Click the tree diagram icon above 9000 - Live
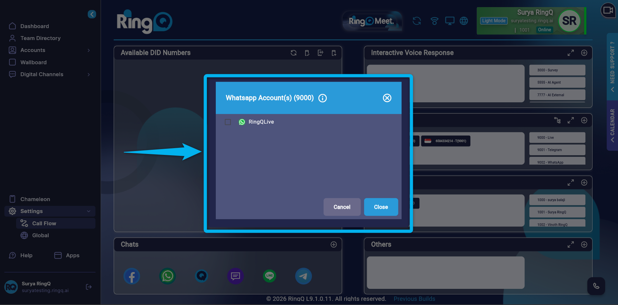The height and width of the screenshot is (305, 618). [557, 120]
